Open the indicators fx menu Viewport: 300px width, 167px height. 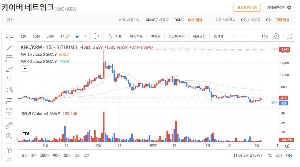pyautogui.click(x=110, y=36)
